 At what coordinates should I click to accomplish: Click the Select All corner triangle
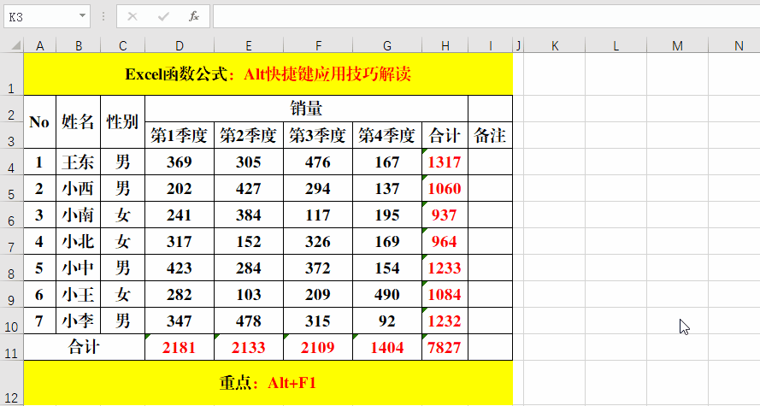[x=15, y=46]
